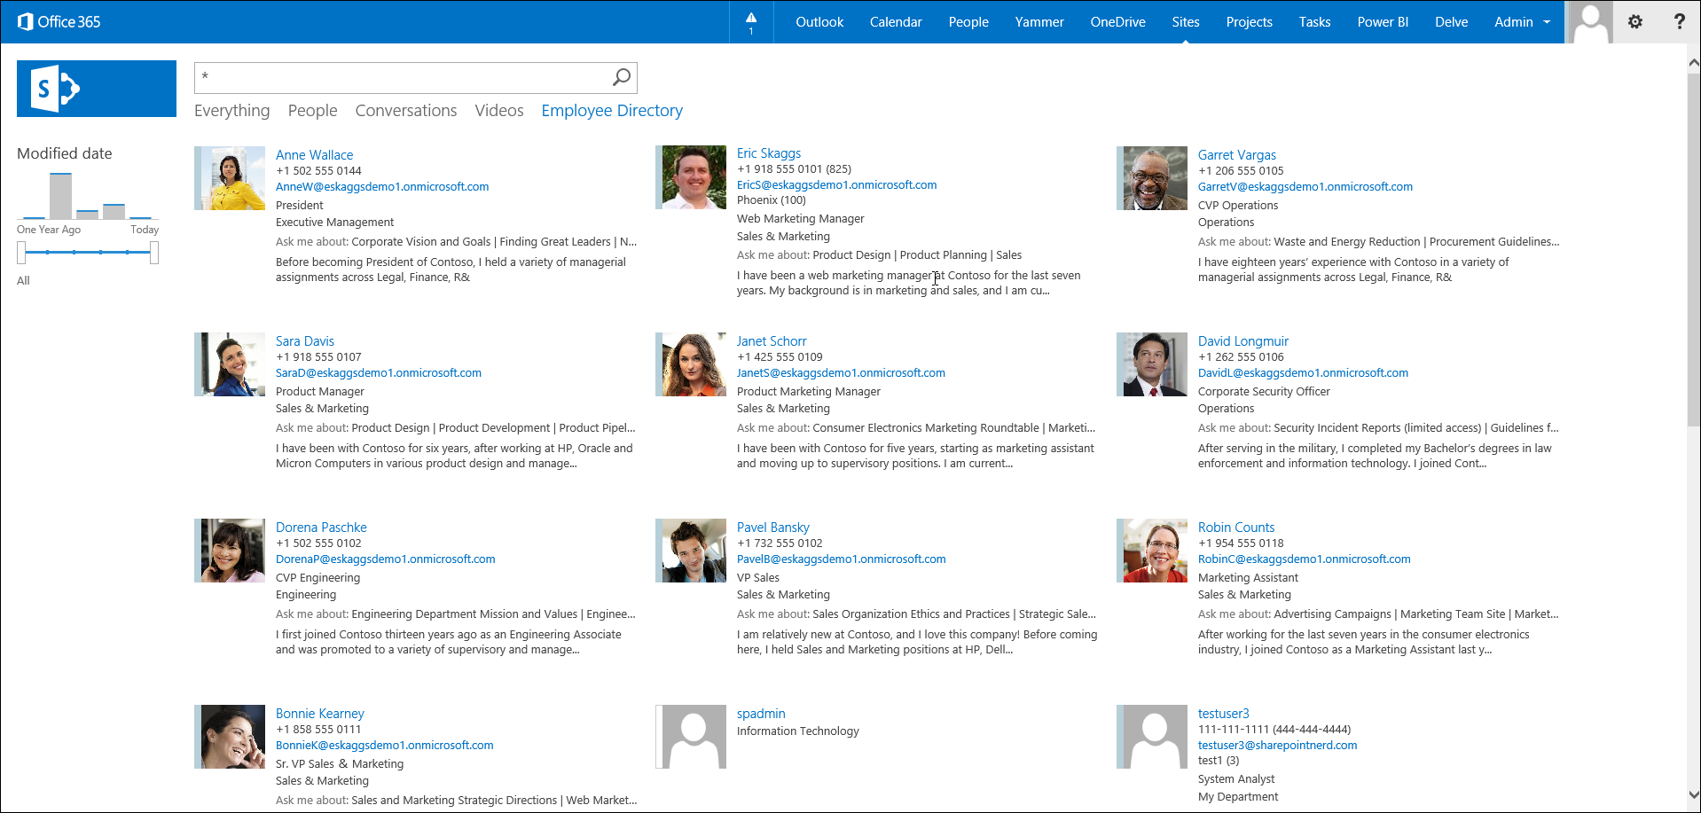The width and height of the screenshot is (1701, 813).
Task: Click Sara Davis's profile photo
Action: [x=230, y=364]
